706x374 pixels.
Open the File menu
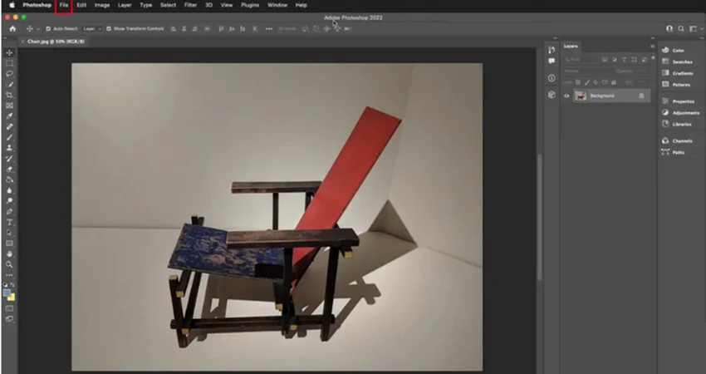pyautogui.click(x=64, y=6)
